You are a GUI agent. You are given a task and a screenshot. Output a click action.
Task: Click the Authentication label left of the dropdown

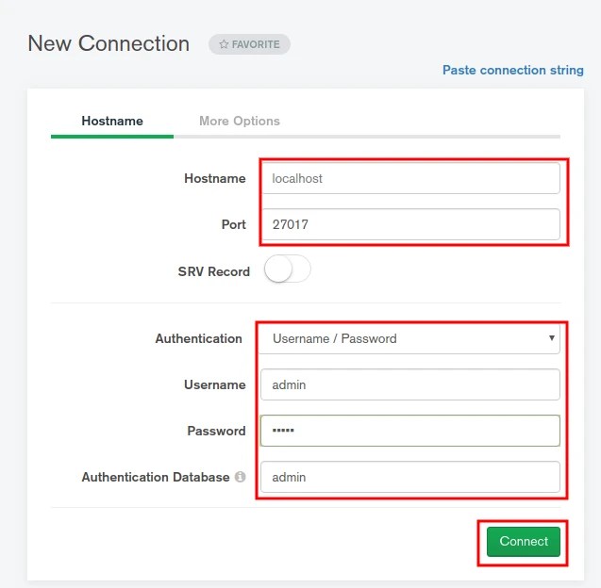point(198,338)
